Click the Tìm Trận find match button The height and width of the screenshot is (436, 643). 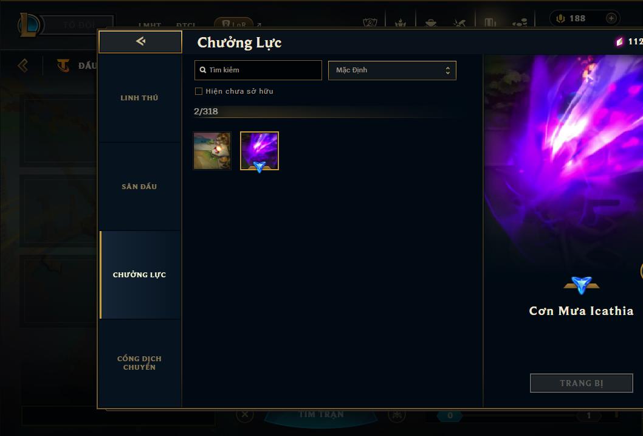point(321,415)
